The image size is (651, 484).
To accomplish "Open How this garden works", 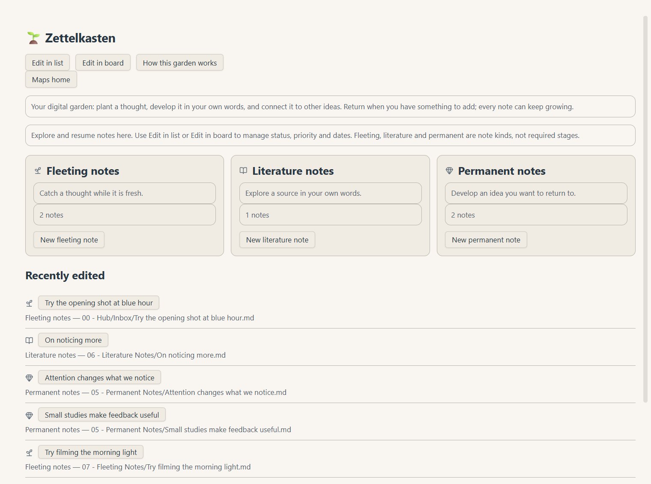I will click(x=180, y=63).
